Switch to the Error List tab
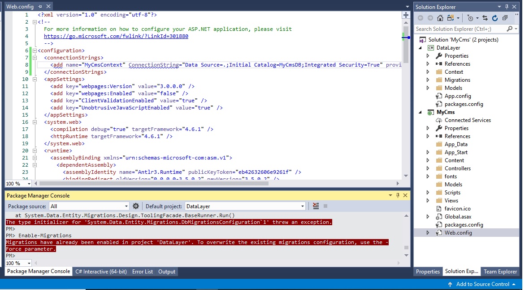This screenshot has height=290, width=529. [x=142, y=272]
